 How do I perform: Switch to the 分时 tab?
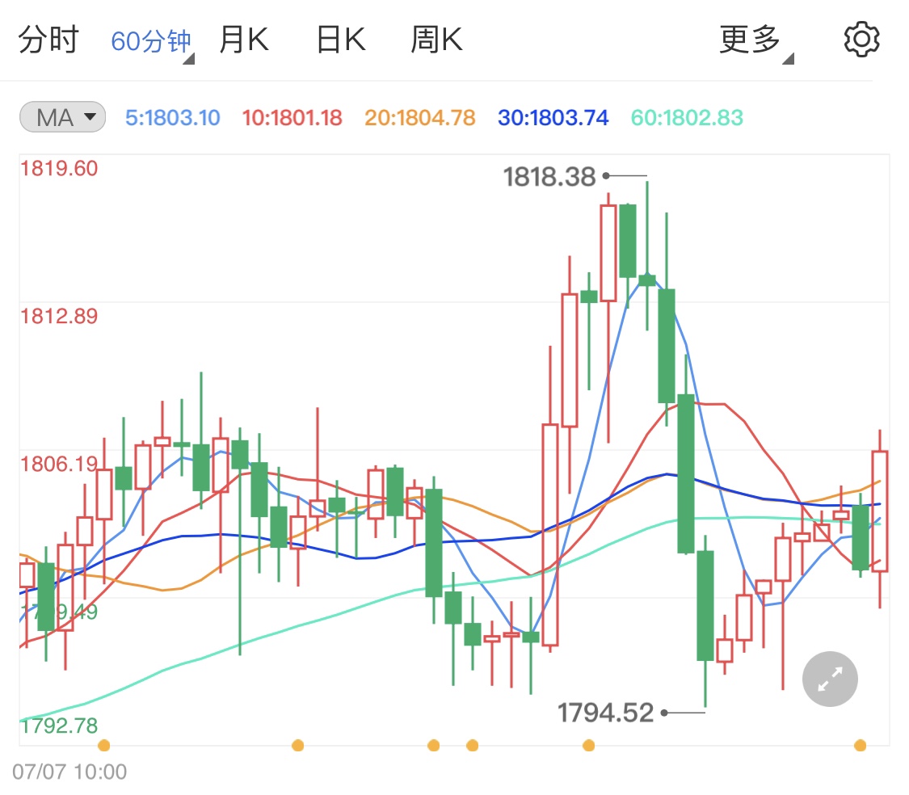click(x=48, y=40)
